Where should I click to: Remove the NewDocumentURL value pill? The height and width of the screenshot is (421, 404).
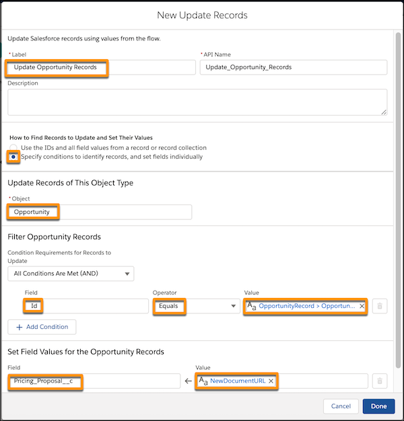pos(271,381)
